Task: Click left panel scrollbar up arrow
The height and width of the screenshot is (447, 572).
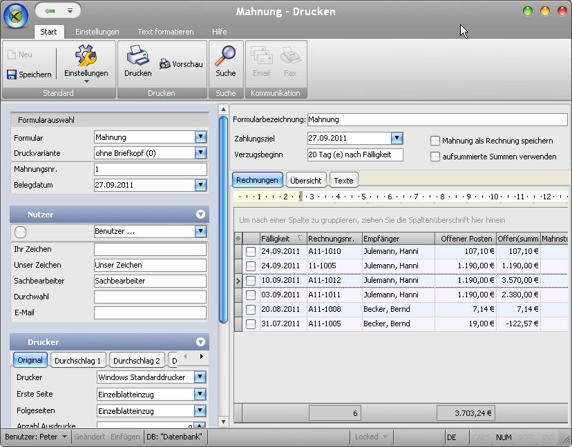Action: (223, 109)
